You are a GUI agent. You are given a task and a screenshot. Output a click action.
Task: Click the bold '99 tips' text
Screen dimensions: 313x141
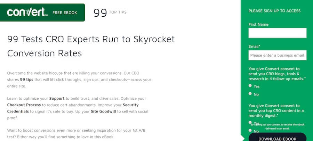[26, 80]
